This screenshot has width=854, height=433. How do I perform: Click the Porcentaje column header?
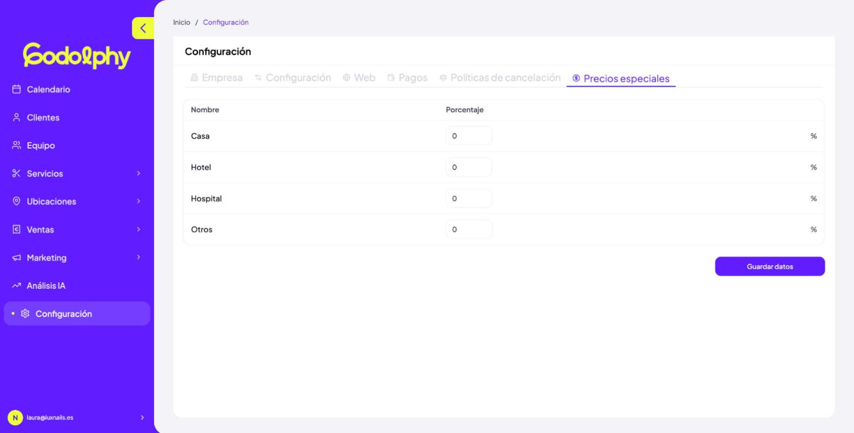(465, 110)
